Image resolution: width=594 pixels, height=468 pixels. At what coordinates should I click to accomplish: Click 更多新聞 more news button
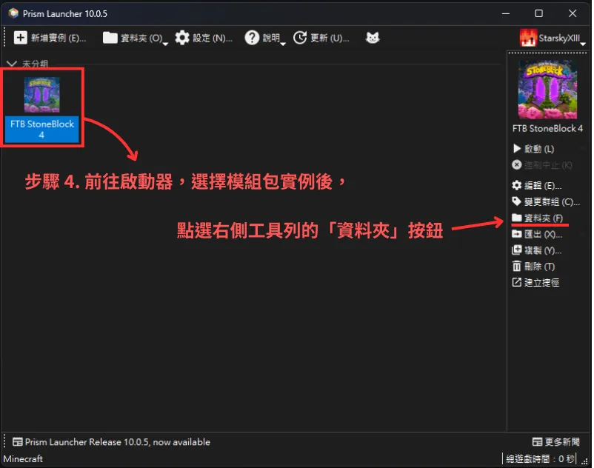(558, 442)
